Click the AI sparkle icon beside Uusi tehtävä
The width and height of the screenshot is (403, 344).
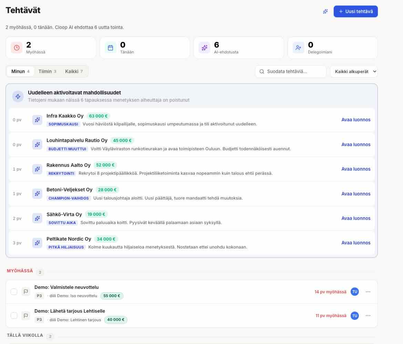325,11
